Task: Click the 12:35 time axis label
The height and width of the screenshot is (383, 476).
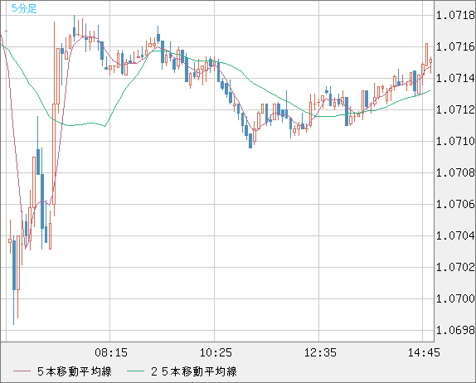Action: pos(320,352)
